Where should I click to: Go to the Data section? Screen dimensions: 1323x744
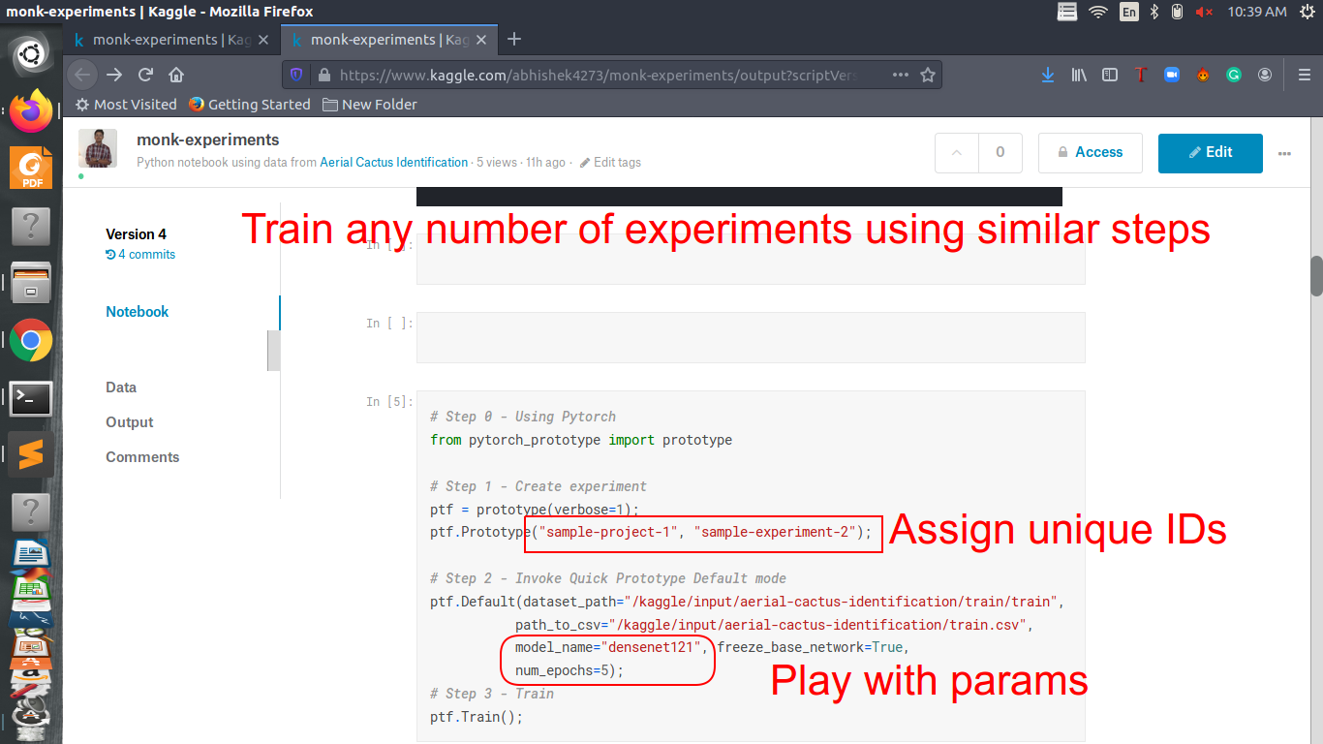[121, 387]
